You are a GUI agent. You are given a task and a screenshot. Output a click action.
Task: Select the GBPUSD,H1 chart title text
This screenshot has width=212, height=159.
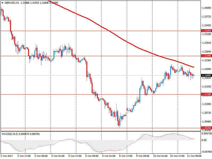[x=12, y=3]
